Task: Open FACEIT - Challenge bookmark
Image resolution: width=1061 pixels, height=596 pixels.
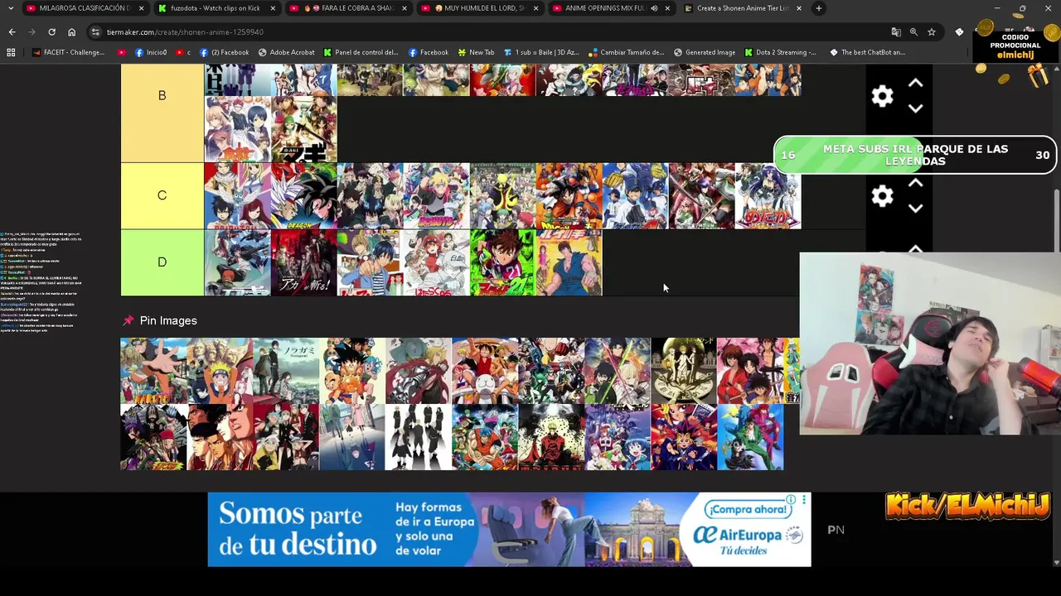Action: click(x=69, y=52)
